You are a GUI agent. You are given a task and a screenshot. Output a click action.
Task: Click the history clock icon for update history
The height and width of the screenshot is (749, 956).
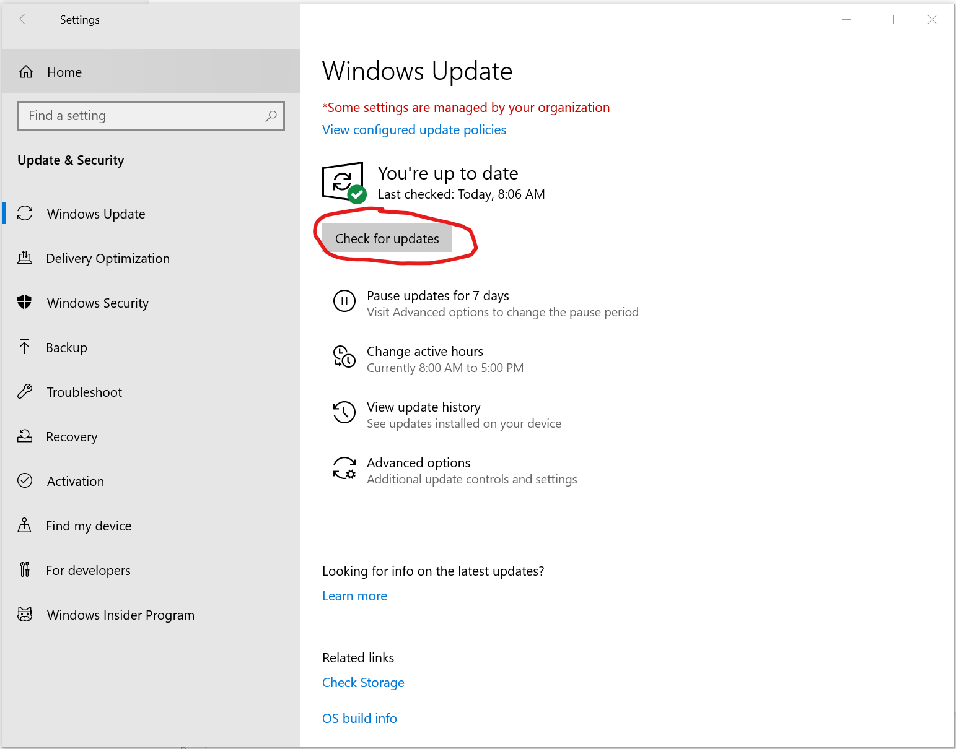[344, 413]
